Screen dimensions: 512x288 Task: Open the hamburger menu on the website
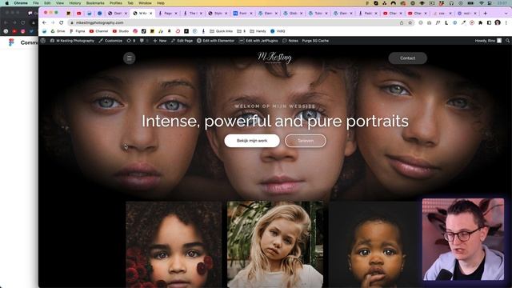[130, 58]
